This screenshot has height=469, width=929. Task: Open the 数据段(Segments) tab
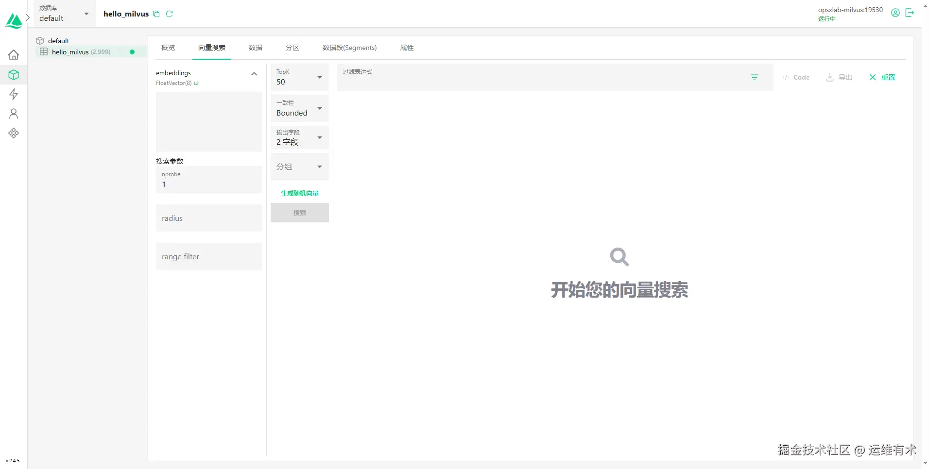(349, 48)
